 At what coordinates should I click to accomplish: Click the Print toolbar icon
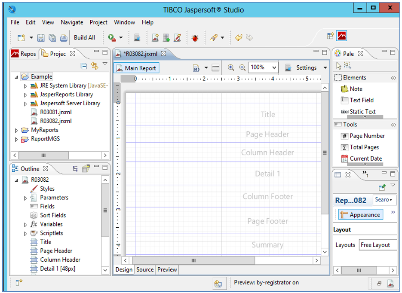click(64, 38)
